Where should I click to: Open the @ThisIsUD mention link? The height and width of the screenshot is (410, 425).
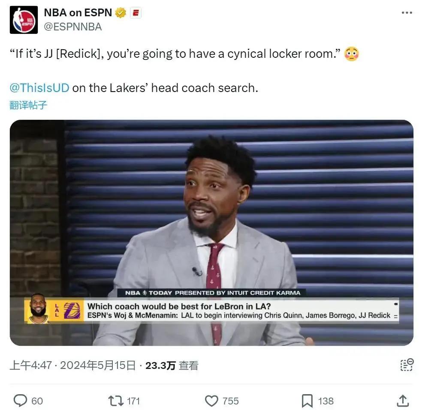(39, 88)
